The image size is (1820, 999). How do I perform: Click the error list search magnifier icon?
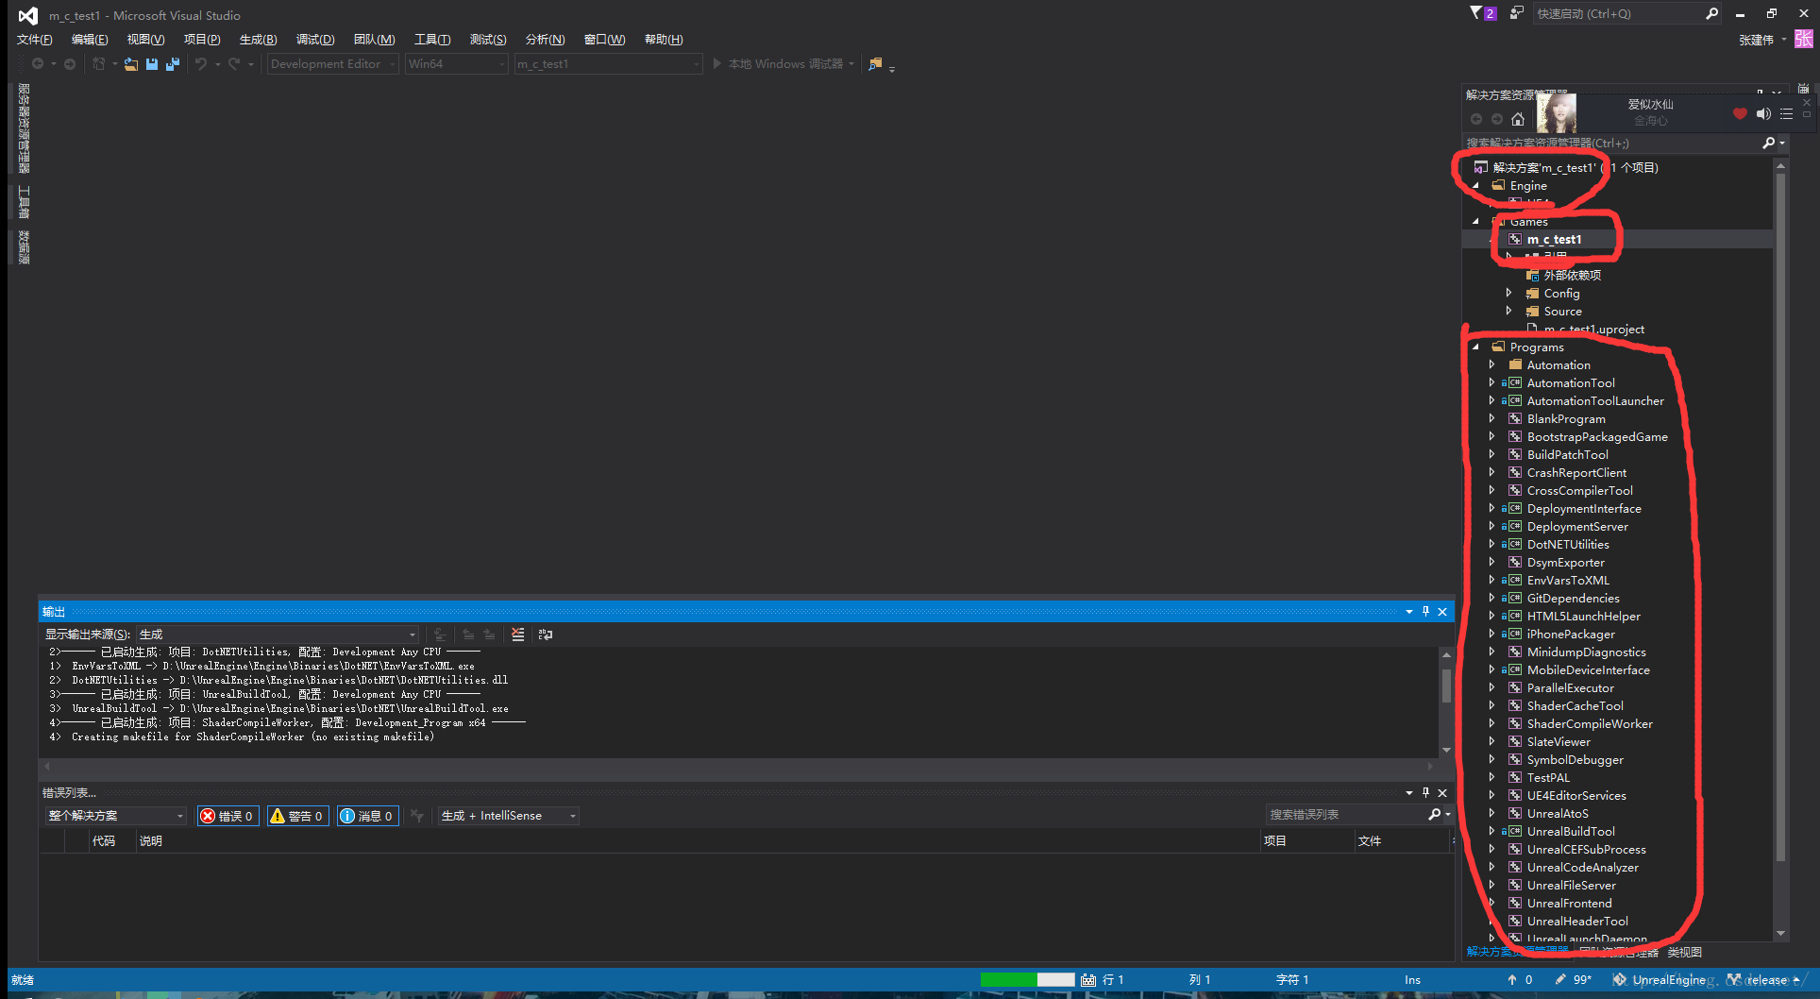[1435, 814]
